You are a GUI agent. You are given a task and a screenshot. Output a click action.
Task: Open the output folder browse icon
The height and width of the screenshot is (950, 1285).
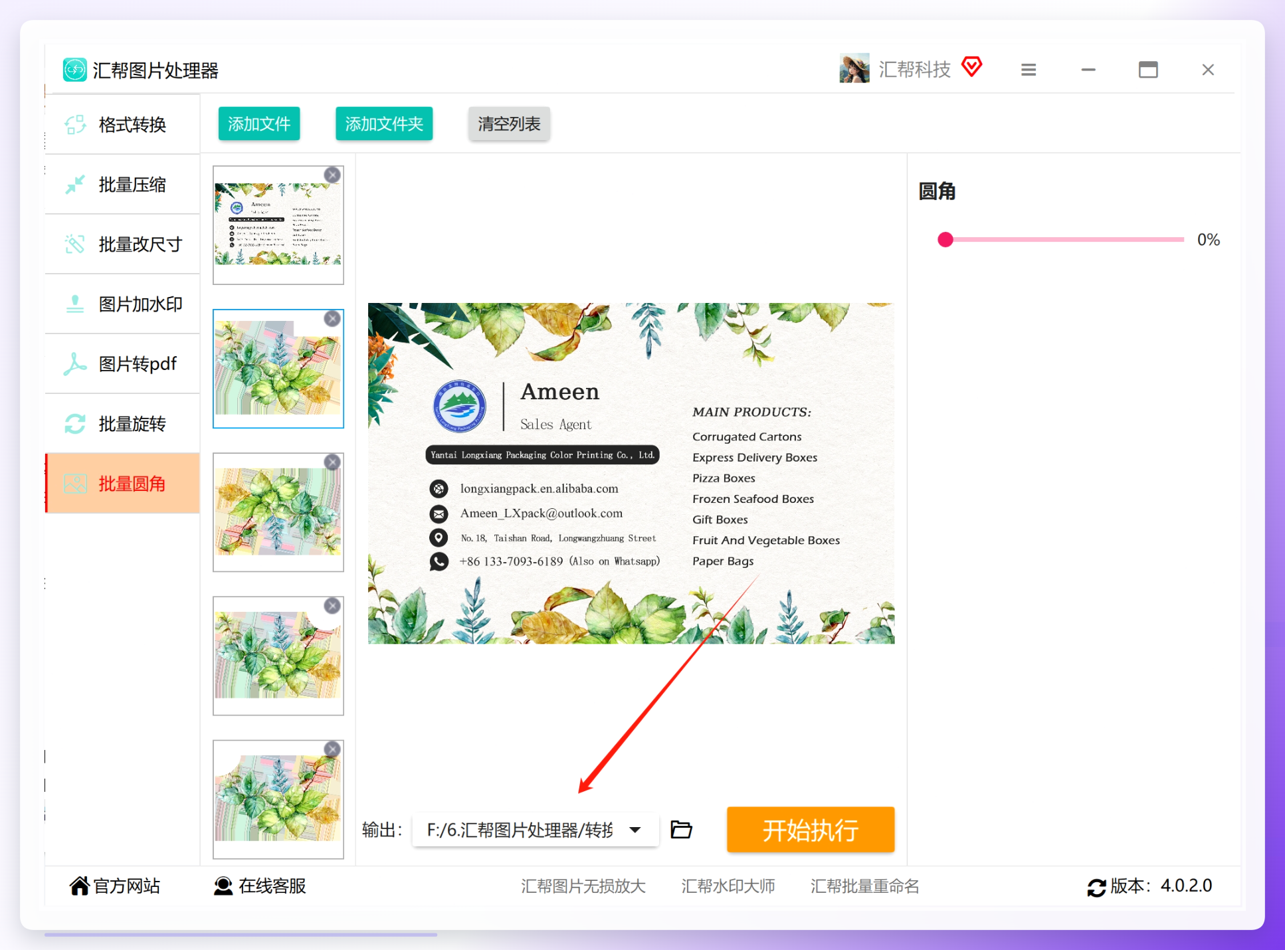click(x=681, y=830)
